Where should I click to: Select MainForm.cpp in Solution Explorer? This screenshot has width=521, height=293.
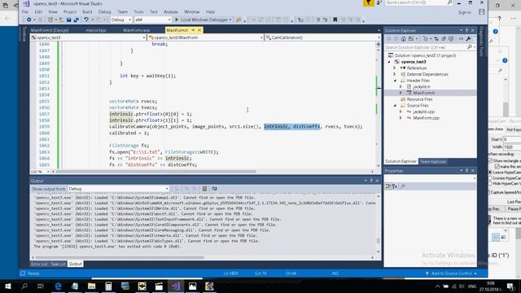(426, 118)
